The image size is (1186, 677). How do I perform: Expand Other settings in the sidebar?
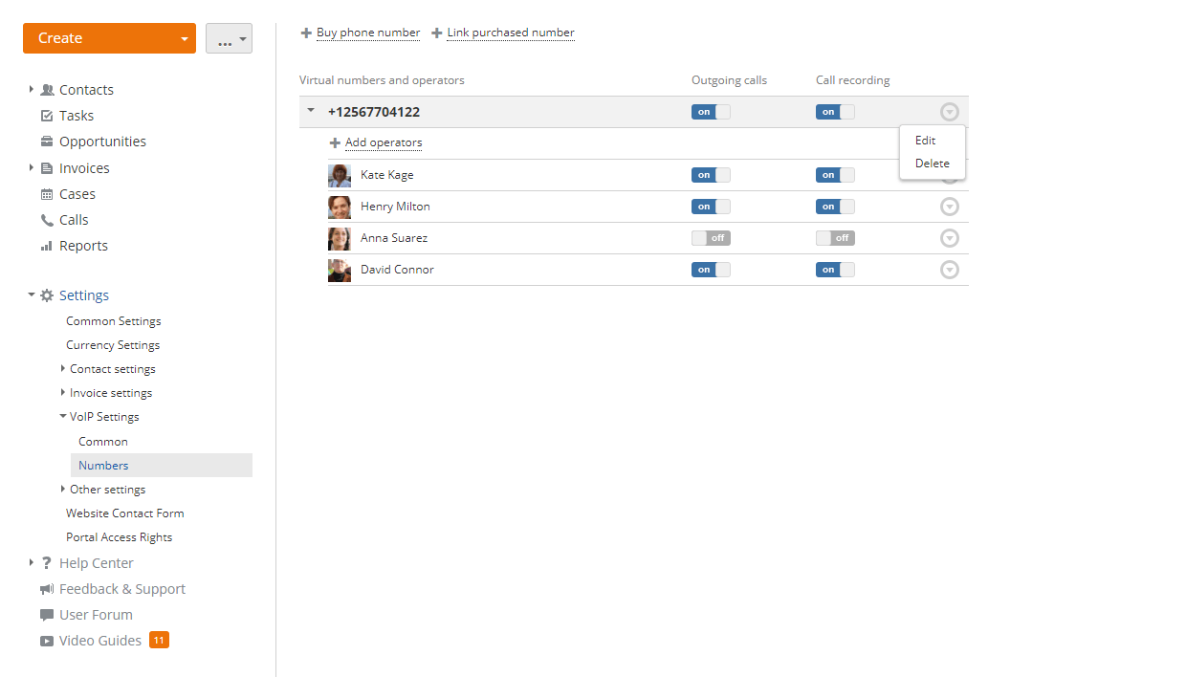pyautogui.click(x=63, y=489)
